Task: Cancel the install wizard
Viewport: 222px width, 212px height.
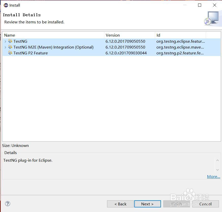Action: click(x=205, y=204)
